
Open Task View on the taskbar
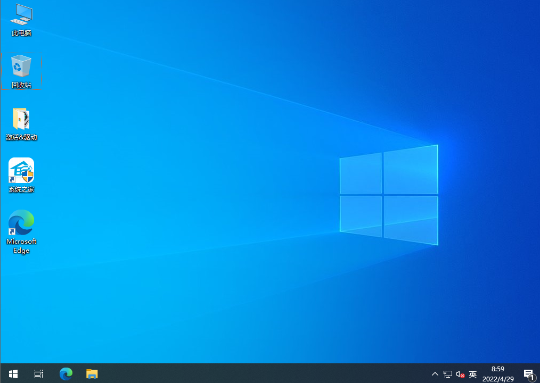tap(38, 374)
